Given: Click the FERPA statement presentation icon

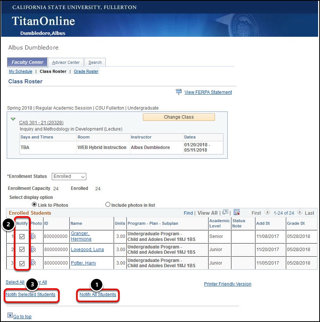Looking at the screenshot, I should (x=179, y=92).
